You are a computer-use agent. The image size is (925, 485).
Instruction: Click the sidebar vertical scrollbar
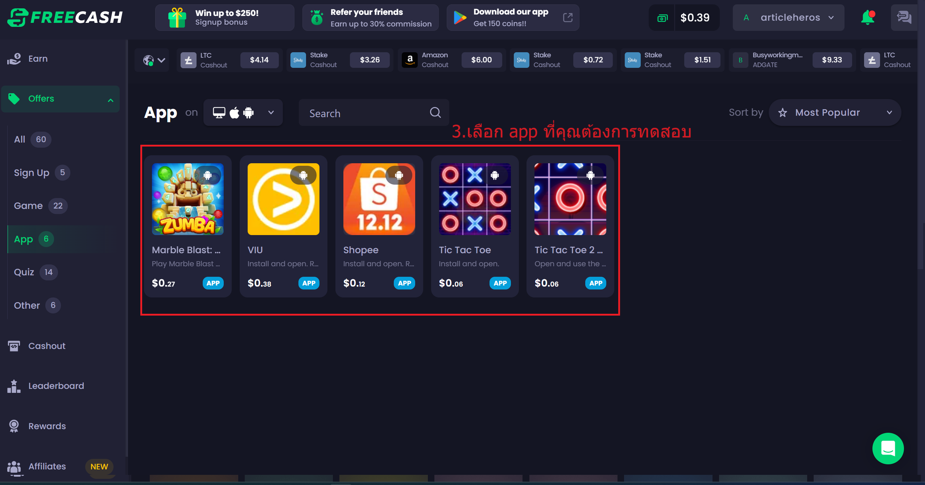(127, 248)
